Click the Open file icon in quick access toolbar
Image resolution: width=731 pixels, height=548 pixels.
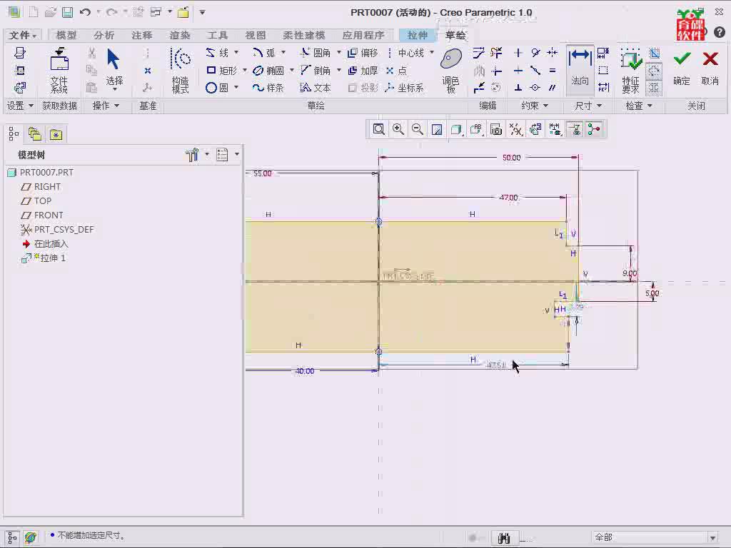(51, 12)
